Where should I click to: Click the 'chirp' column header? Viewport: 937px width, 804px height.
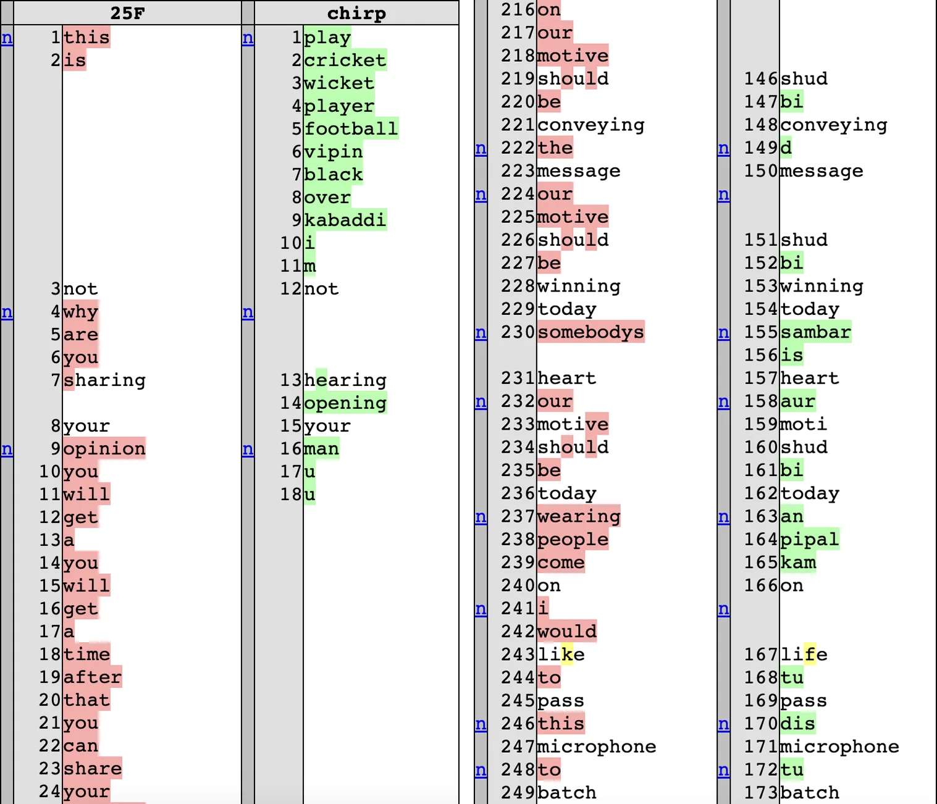356,13
